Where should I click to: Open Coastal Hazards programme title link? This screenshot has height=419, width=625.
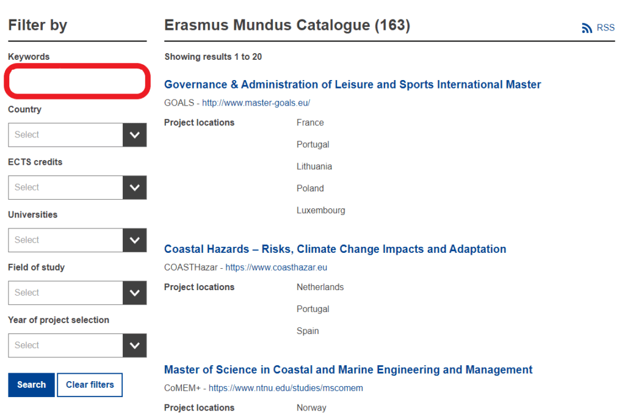335,249
